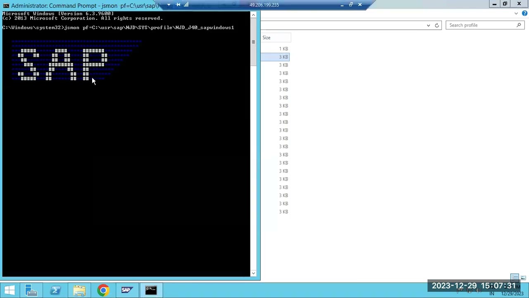The height and width of the screenshot is (298, 529).
Task: Launch Windows PowerShell from the taskbar
Action: pos(55,290)
